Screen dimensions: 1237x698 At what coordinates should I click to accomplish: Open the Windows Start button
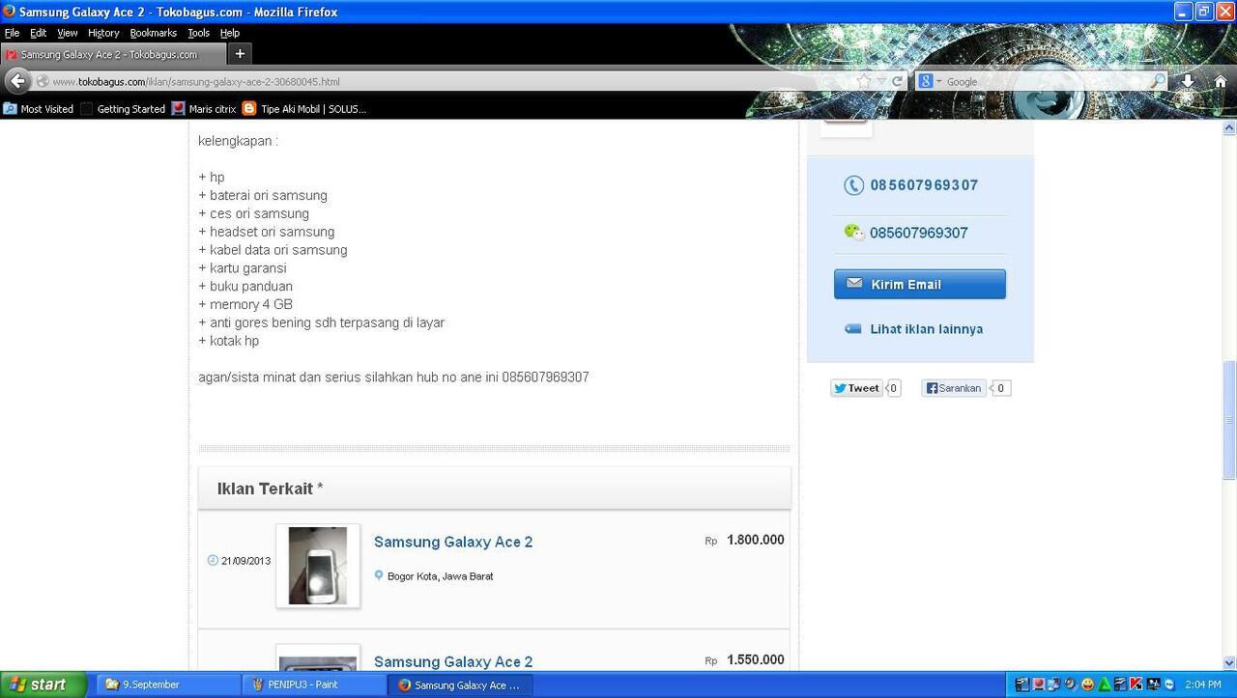coord(43,684)
